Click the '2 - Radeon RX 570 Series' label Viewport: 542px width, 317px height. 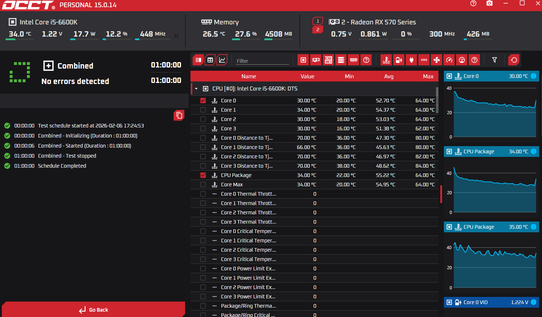click(378, 22)
